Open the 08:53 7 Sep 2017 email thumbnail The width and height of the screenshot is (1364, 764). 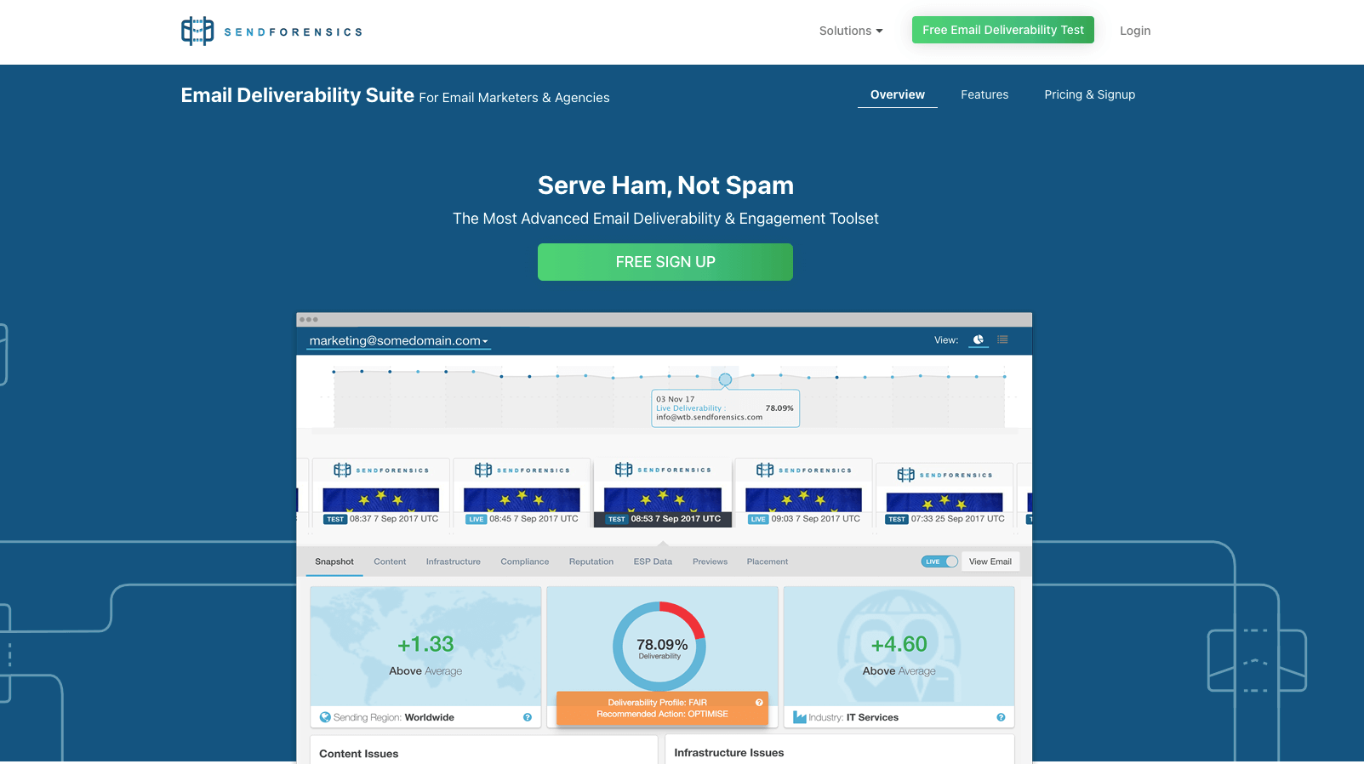663,493
